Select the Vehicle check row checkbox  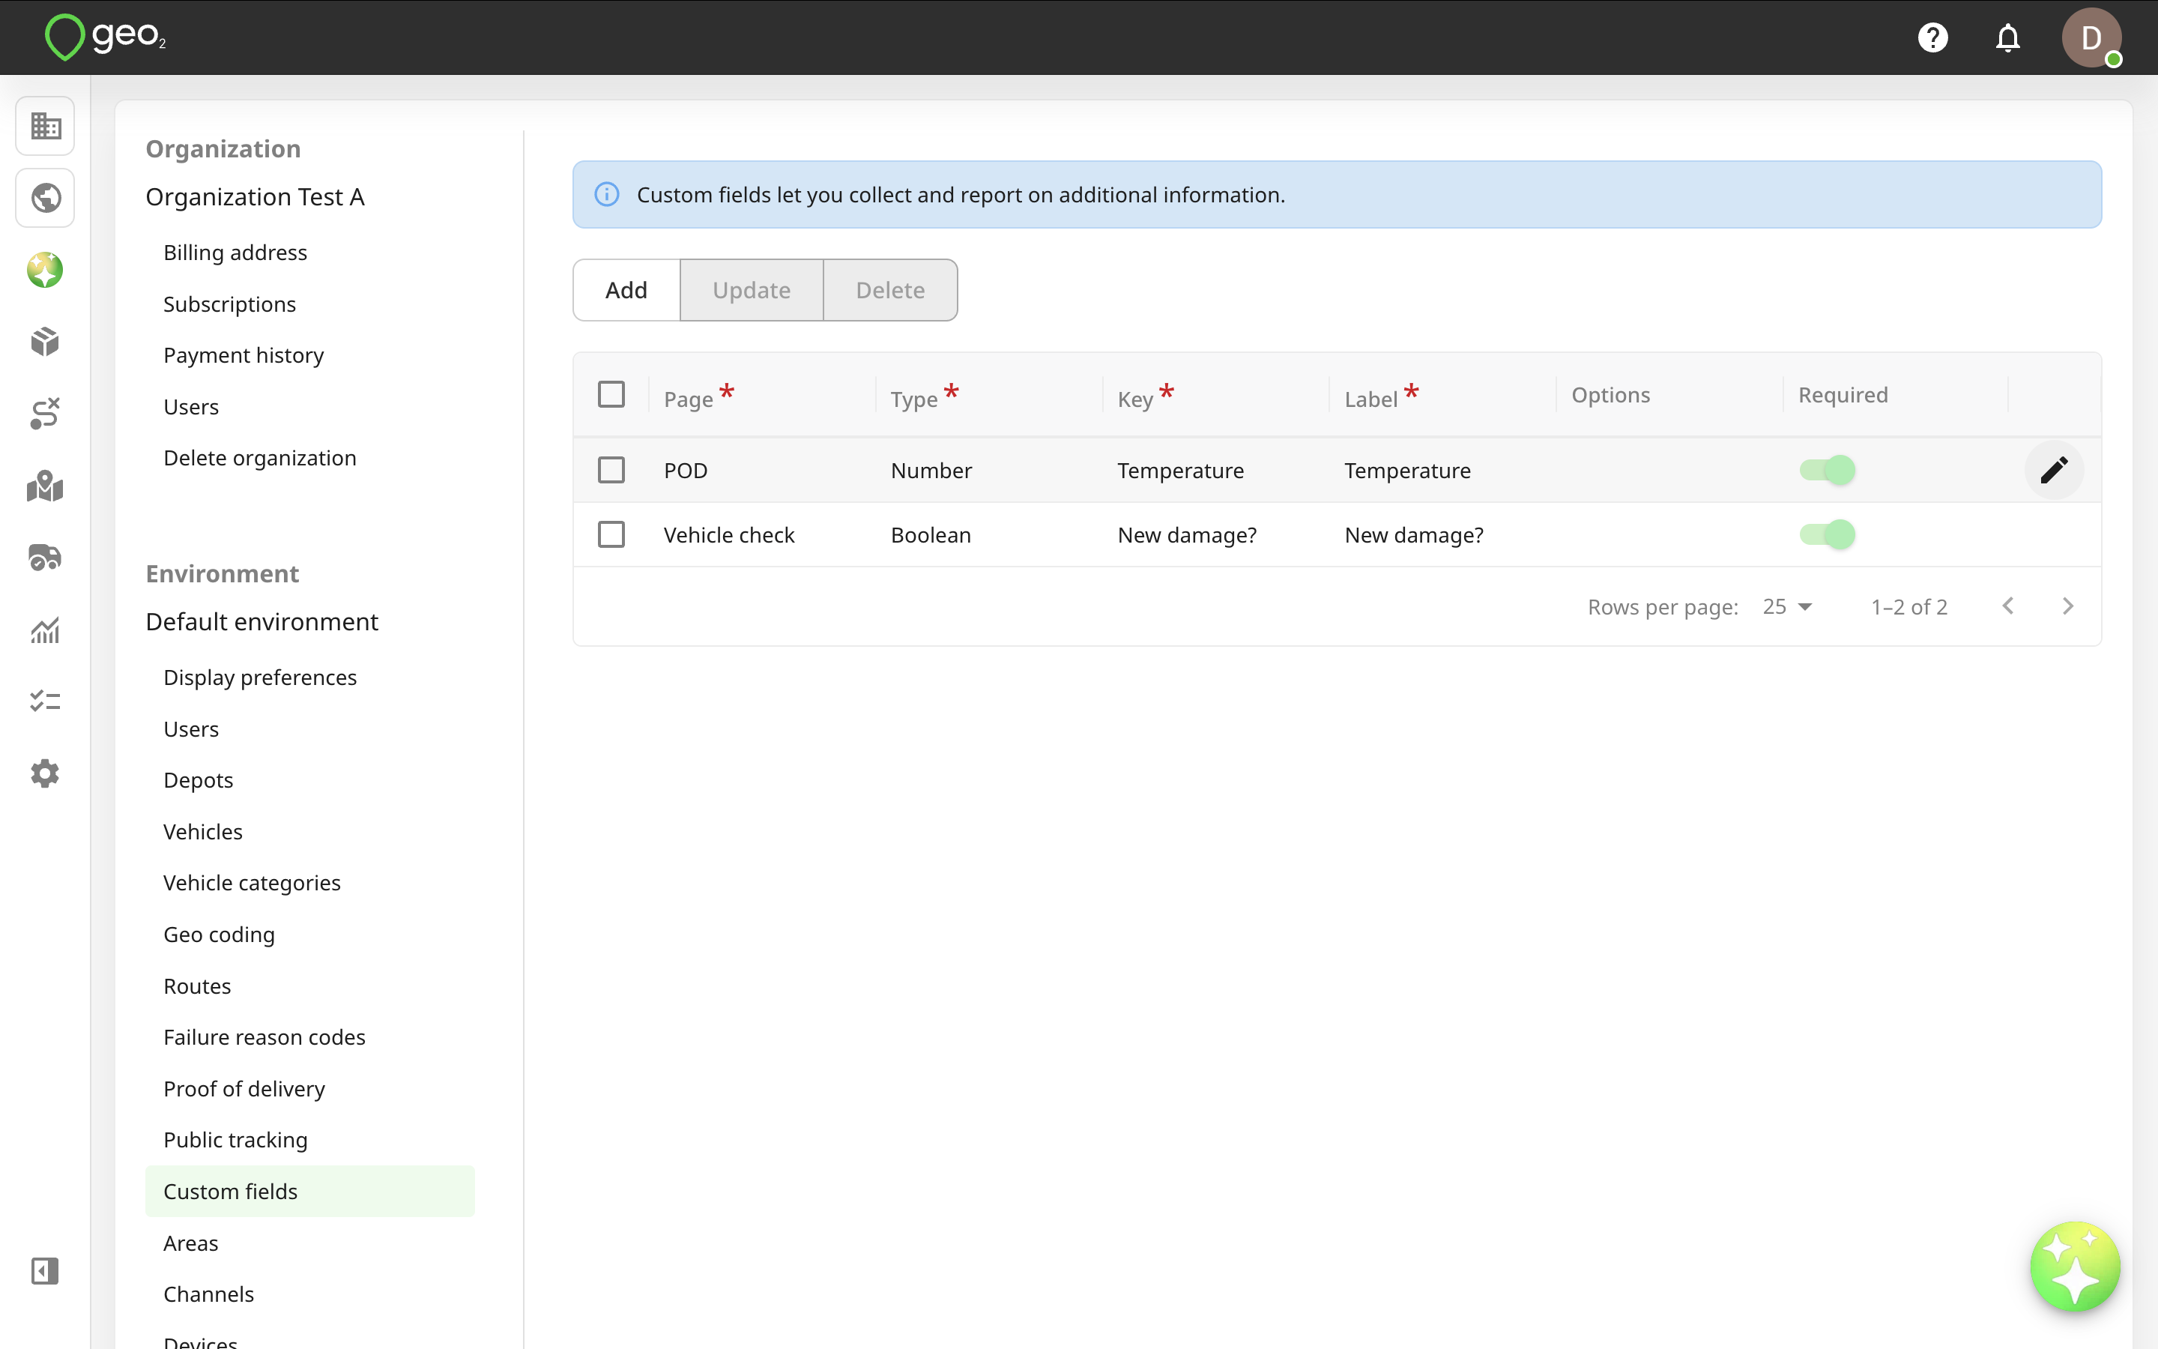click(x=611, y=534)
